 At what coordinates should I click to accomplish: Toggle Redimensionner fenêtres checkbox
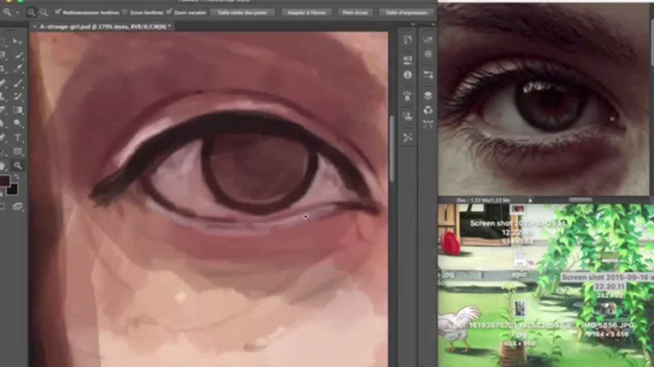pyautogui.click(x=58, y=11)
